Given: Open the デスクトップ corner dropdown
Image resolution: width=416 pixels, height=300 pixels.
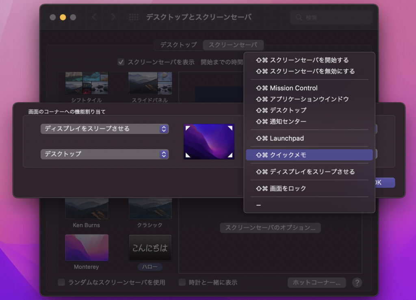Looking at the screenshot, I should click(x=104, y=154).
